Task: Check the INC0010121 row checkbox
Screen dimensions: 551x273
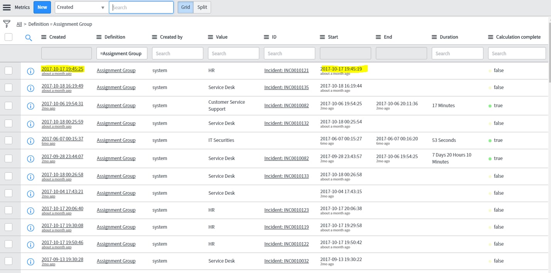Action: pyautogui.click(x=8, y=70)
